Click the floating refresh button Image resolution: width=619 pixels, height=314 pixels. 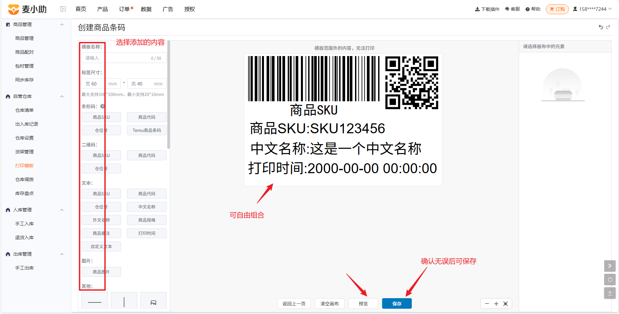tap(610, 280)
